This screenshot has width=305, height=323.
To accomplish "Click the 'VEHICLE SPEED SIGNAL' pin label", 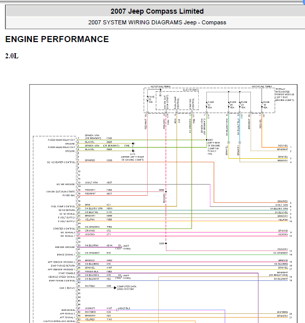I will 62,277.
